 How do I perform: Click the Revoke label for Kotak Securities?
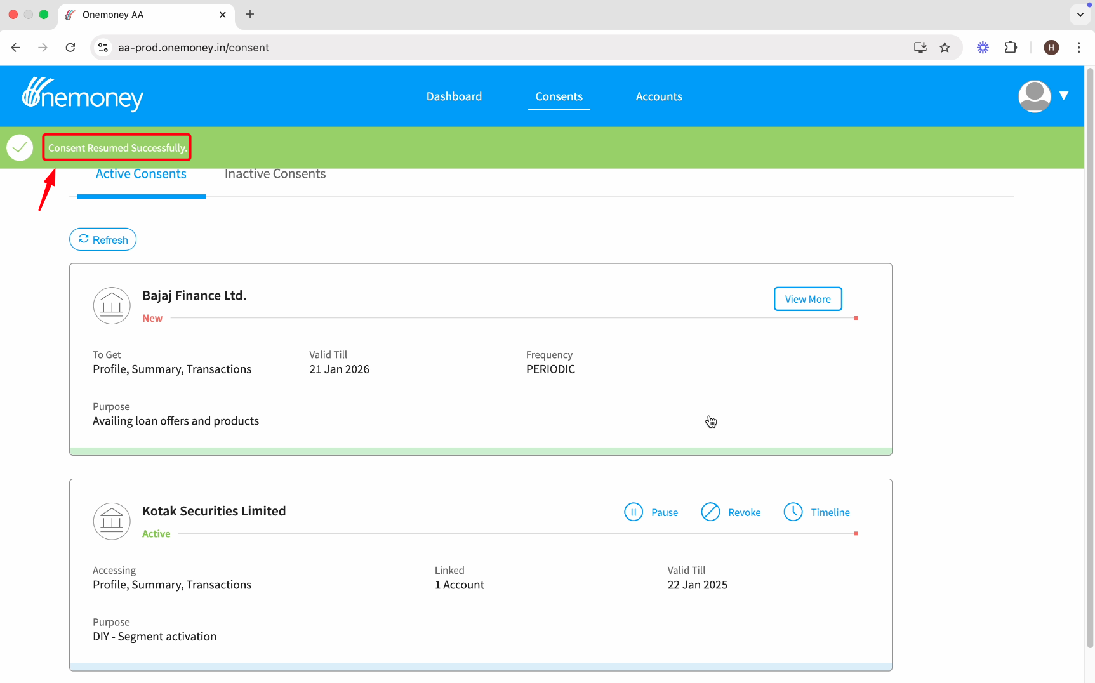pos(745,512)
